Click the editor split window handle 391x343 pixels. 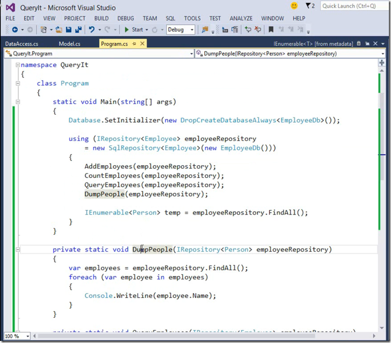[x=382, y=62]
